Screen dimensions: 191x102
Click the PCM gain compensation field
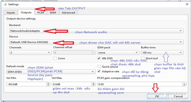coord(140,84)
